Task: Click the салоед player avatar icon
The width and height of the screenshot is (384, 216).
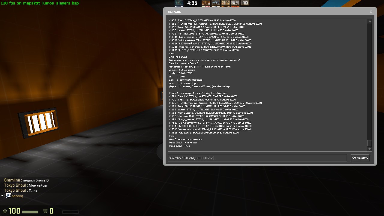Action: tap(8, 196)
